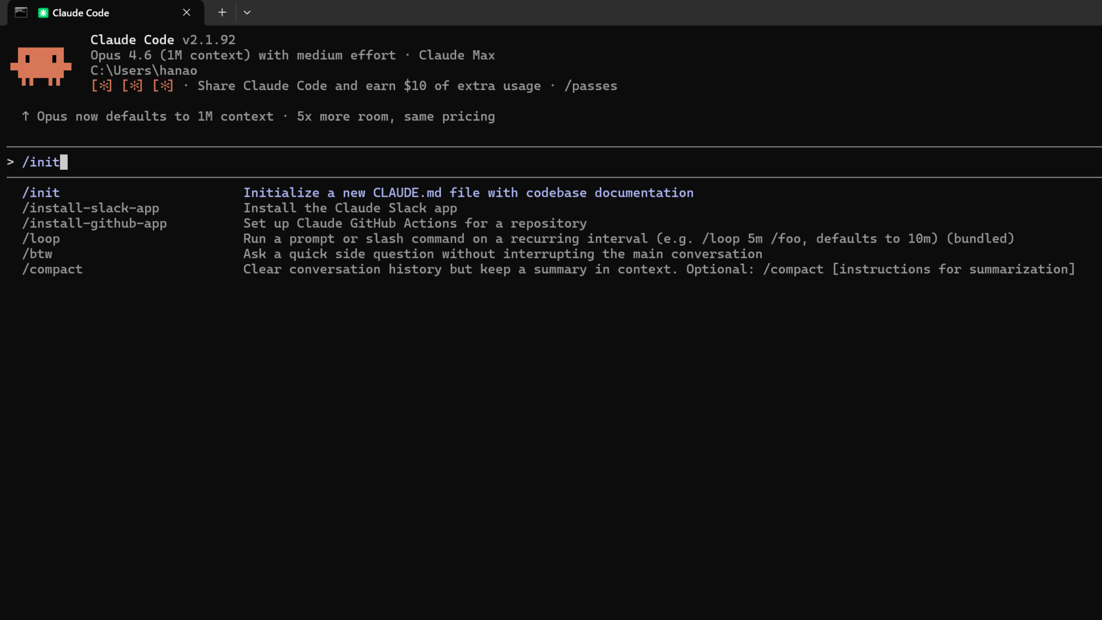This screenshot has height=620, width=1102.
Task: Expand the tab list chevron dropdown
Action: (x=247, y=12)
